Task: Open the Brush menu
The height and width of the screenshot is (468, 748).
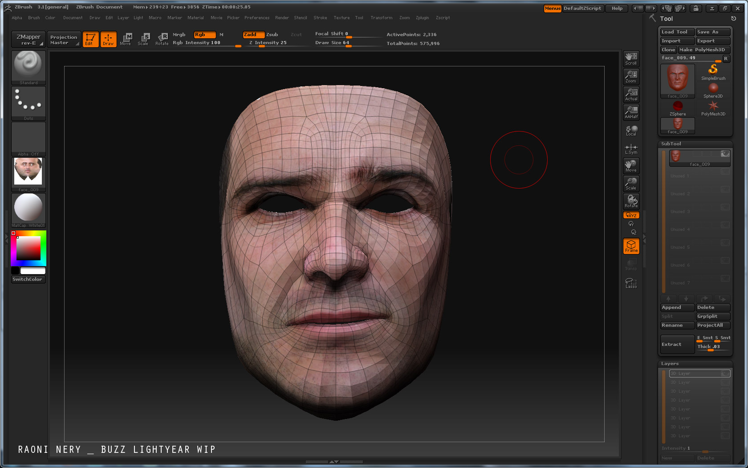Action: click(x=34, y=18)
